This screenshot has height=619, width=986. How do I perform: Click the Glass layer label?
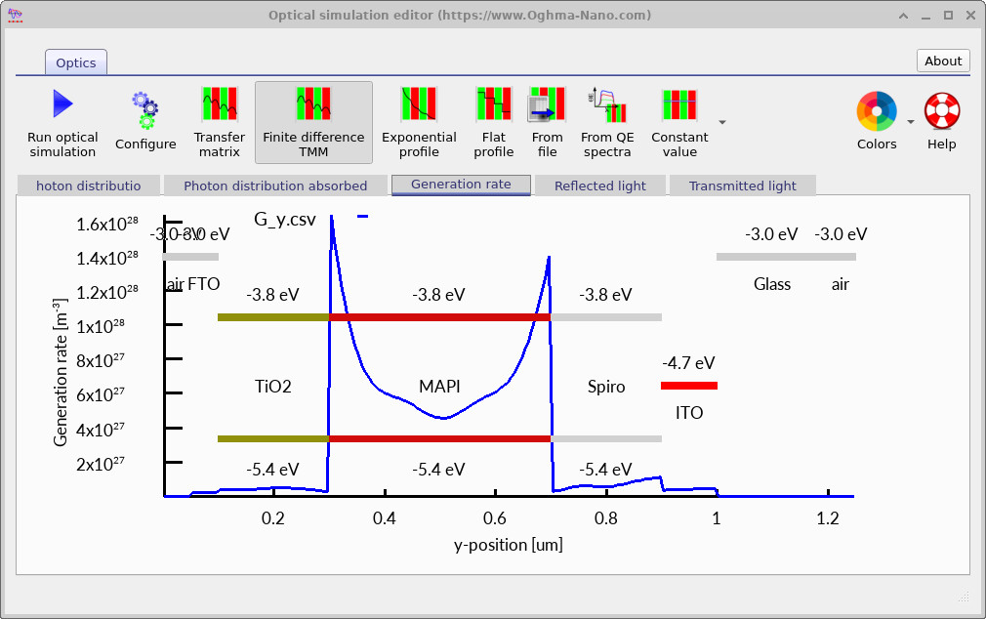(x=772, y=284)
